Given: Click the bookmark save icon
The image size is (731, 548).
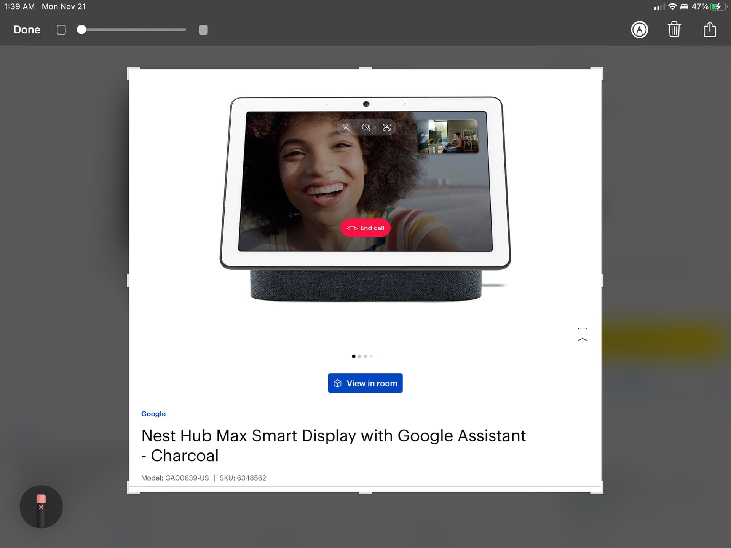Looking at the screenshot, I should 582,334.
